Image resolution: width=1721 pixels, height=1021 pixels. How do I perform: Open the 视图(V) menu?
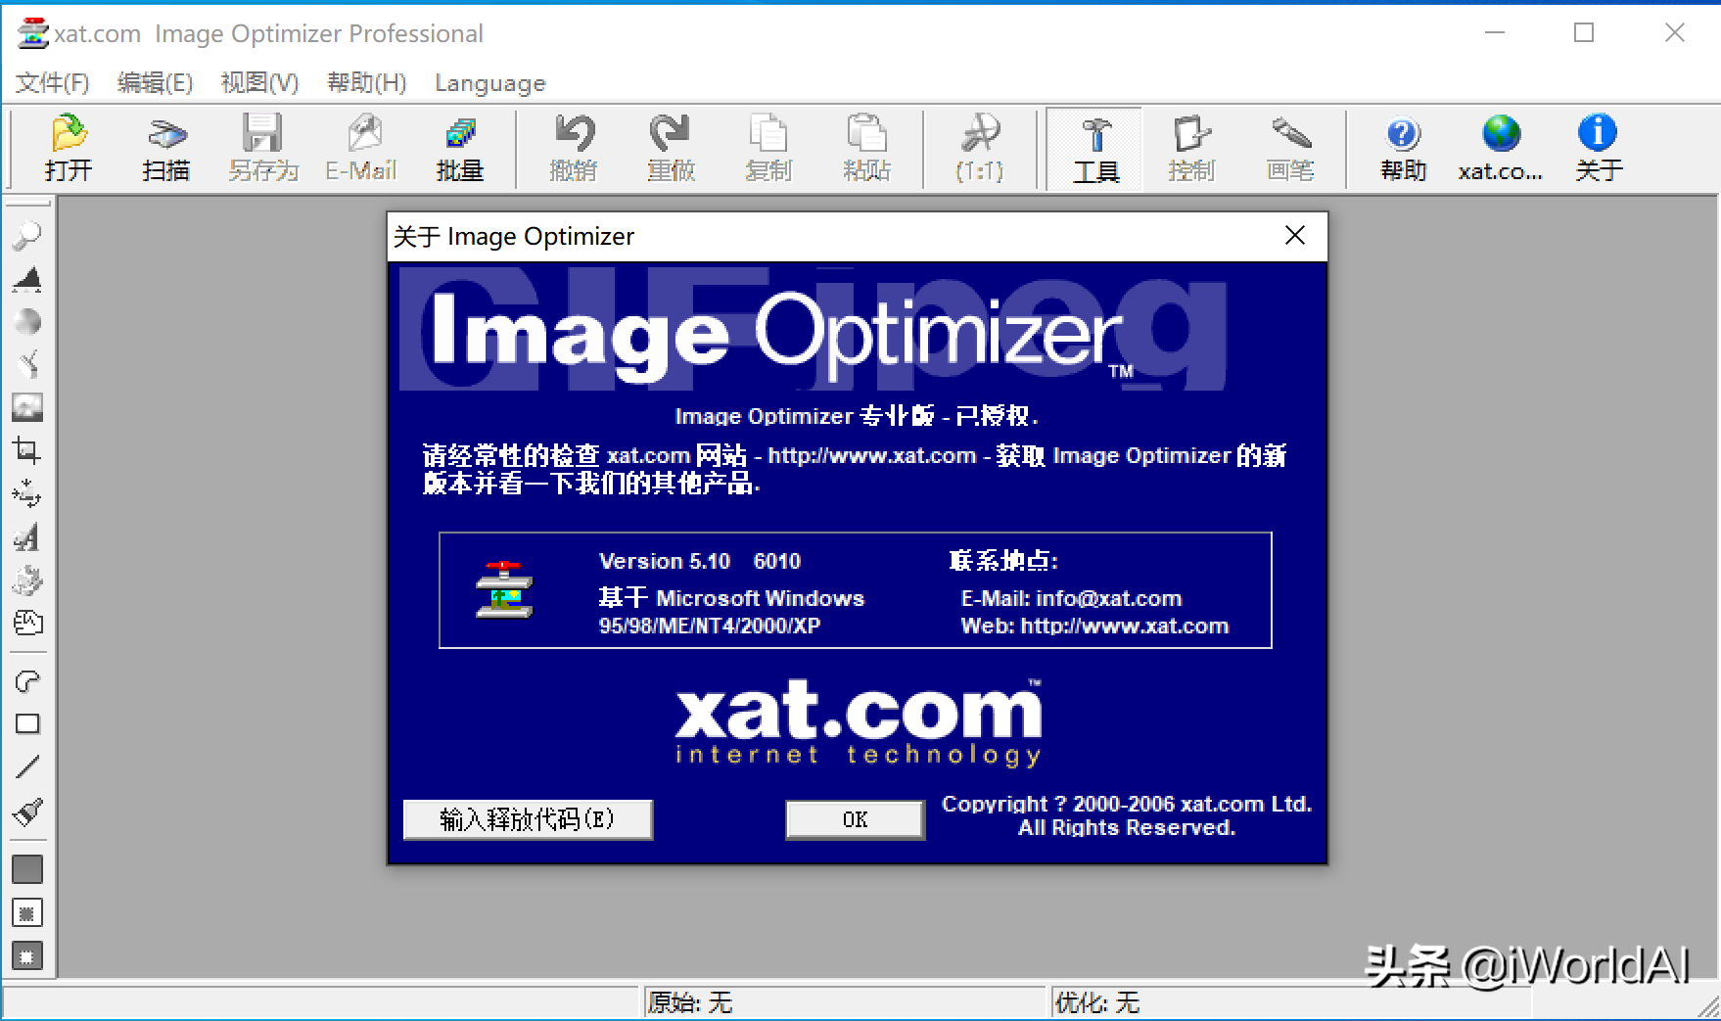pyautogui.click(x=259, y=83)
